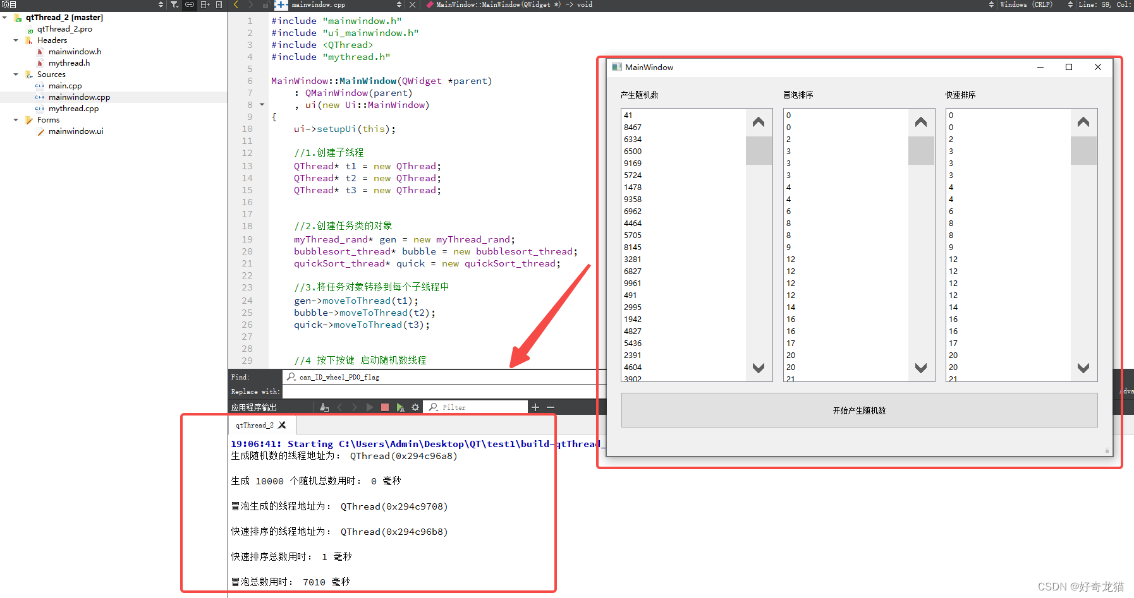Open application output settings gear

pyautogui.click(x=415, y=407)
